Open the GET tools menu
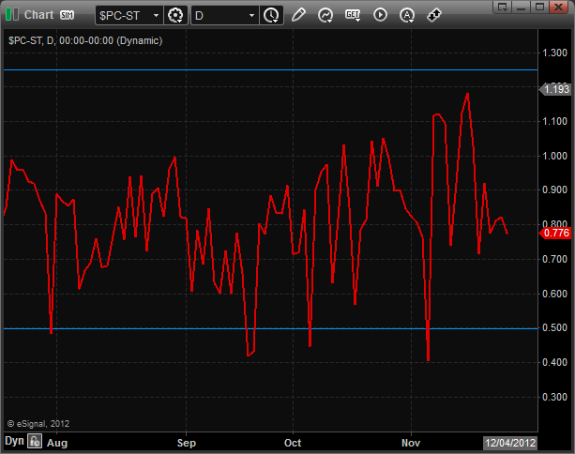Screen dimensions: 575x454 (x=353, y=15)
